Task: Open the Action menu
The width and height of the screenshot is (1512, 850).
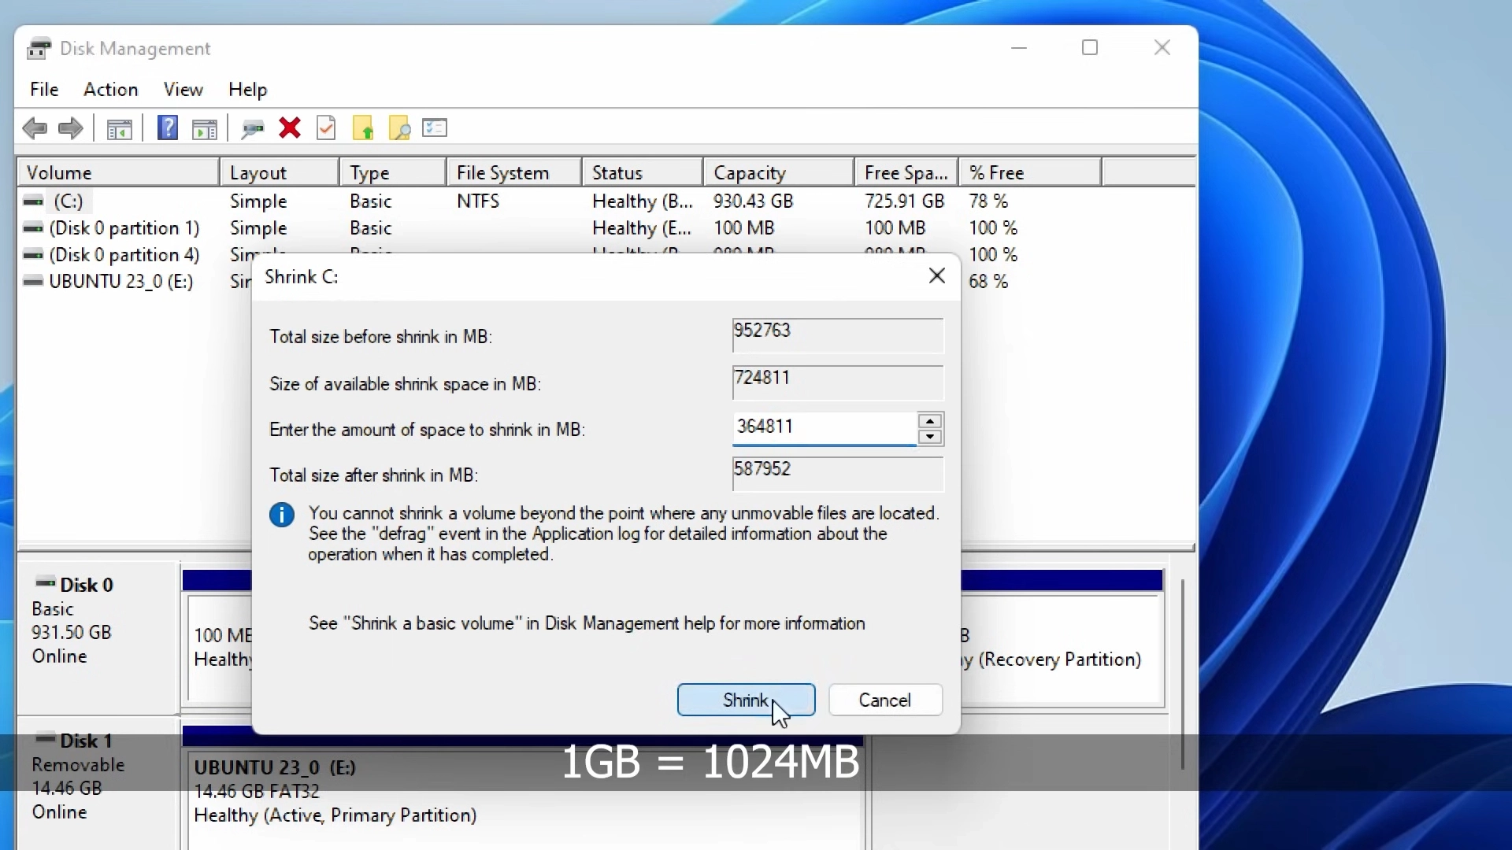Action: [111, 90]
